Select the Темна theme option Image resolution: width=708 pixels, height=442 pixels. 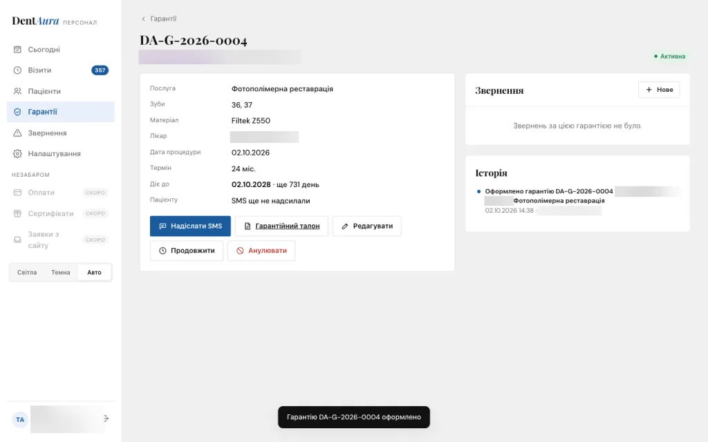click(61, 272)
